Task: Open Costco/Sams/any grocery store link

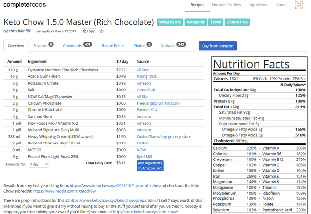Action: pyautogui.click(x=164, y=137)
